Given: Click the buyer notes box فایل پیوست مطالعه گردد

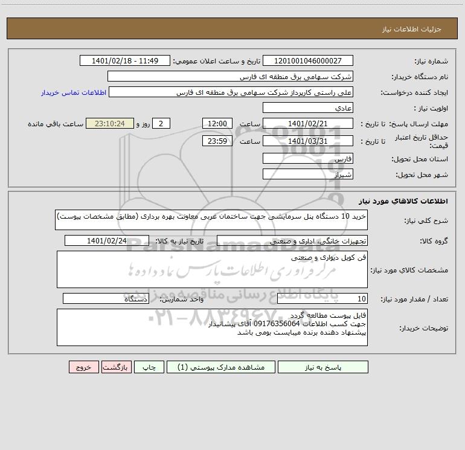Looking at the screenshot, I should pyautogui.click(x=212, y=327).
